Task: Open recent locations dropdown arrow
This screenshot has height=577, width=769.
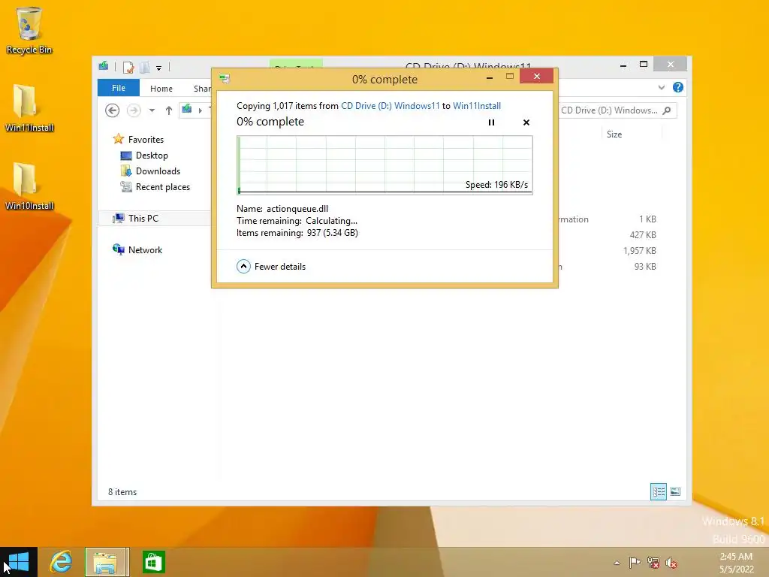Action: (152, 110)
